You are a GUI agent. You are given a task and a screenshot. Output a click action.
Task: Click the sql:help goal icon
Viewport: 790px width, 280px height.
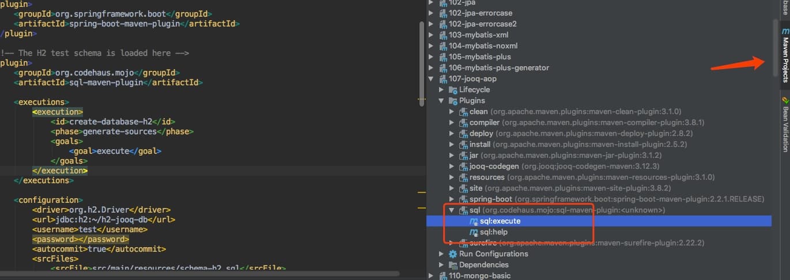[474, 232]
